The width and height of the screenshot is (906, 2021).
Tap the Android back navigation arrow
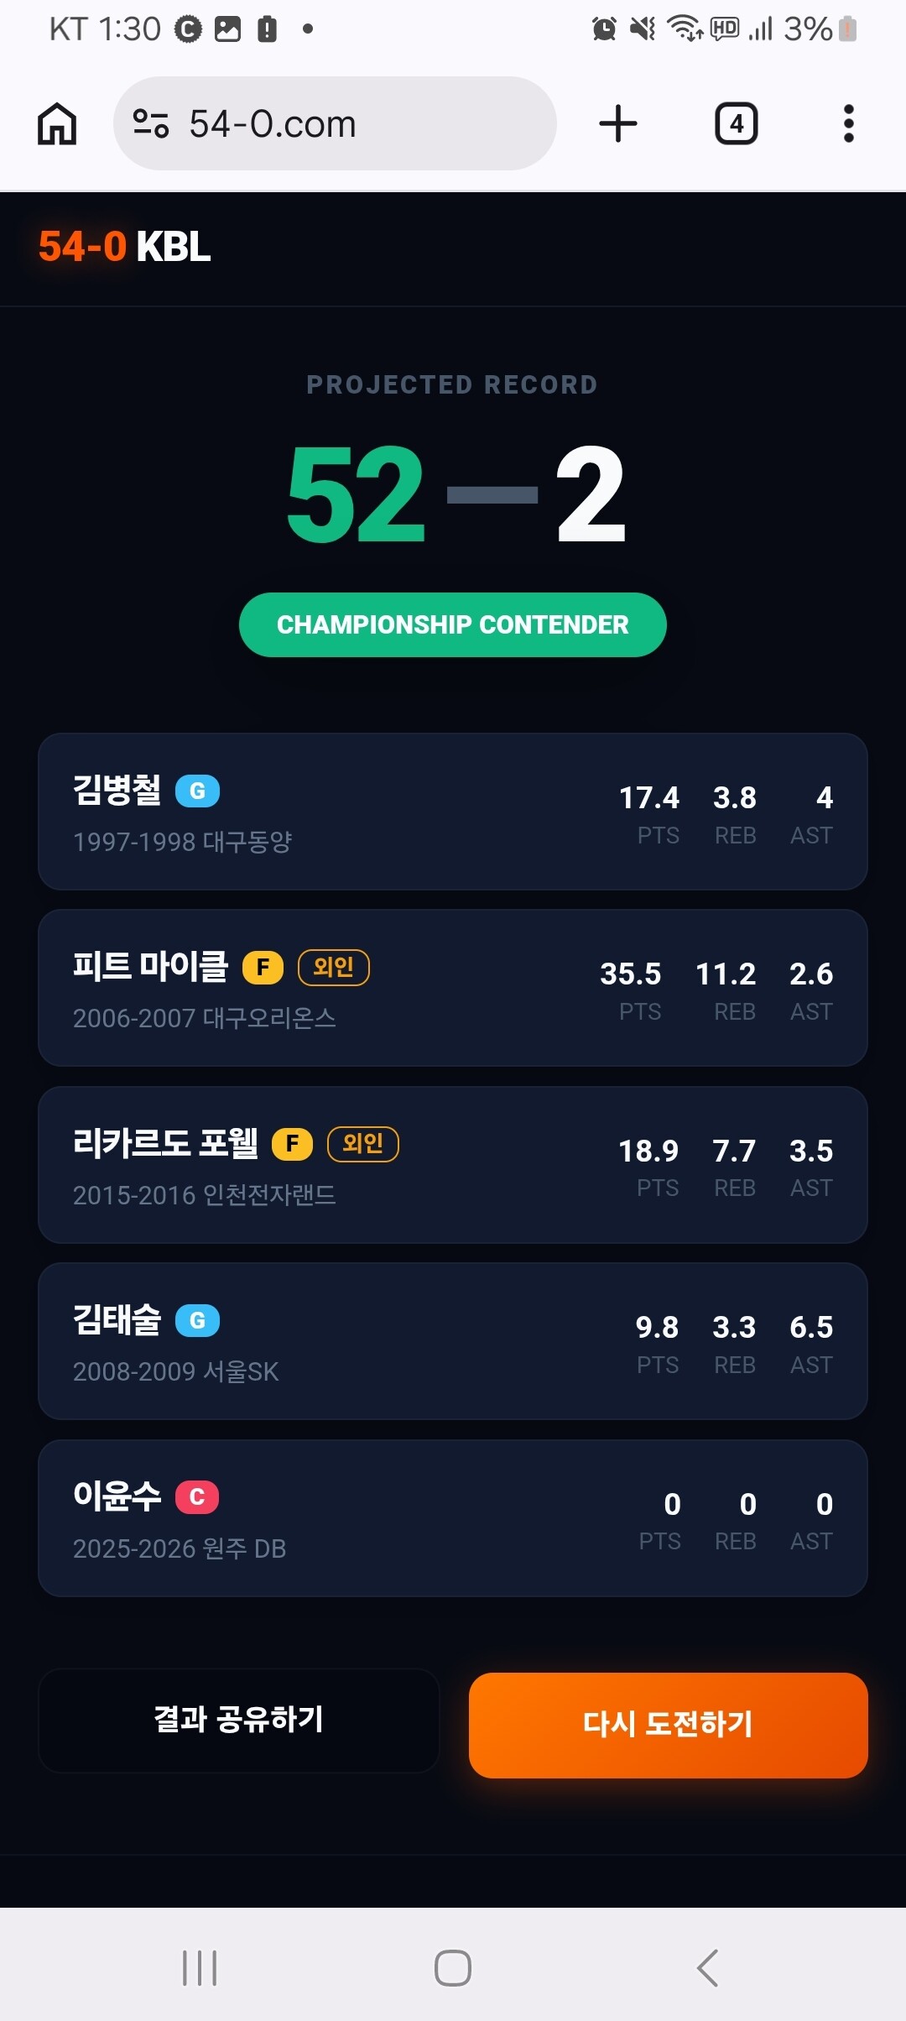tap(707, 1968)
